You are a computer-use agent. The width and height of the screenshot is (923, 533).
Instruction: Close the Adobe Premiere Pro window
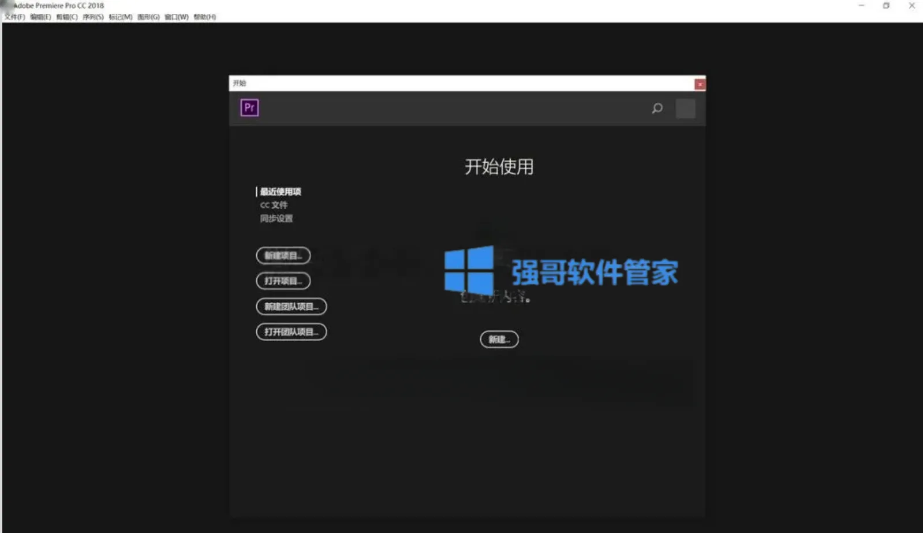[x=911, y=6]
